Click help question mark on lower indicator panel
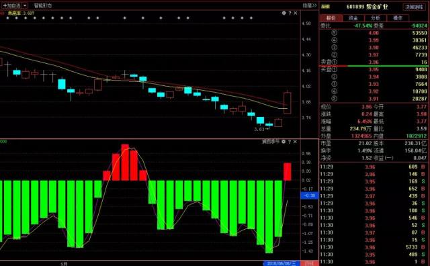Screen dimensions: 430x266 (290, 142)
